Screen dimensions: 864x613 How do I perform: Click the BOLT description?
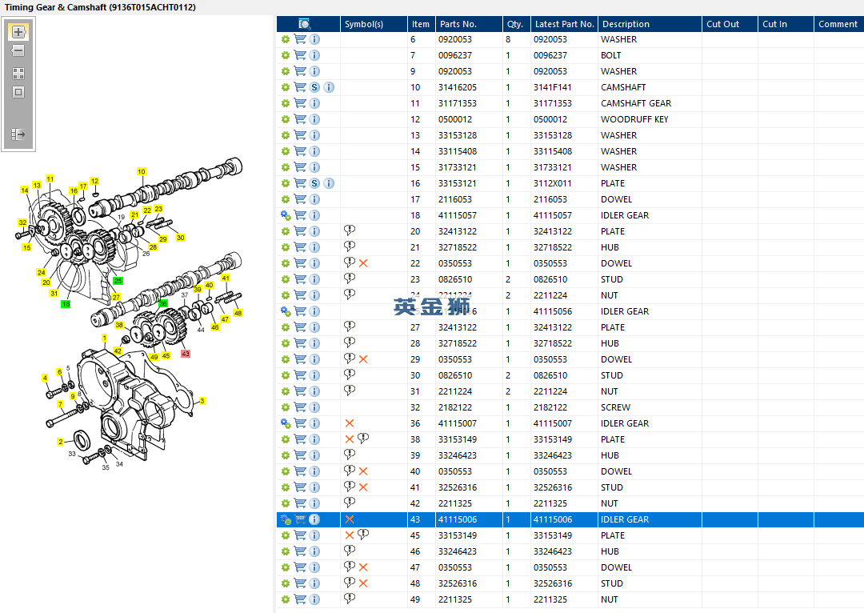[x=610, y=55]
